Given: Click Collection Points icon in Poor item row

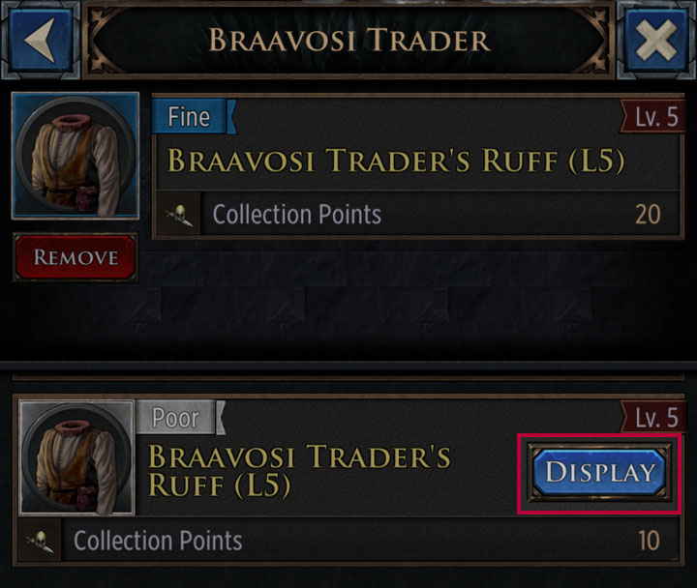Looking at the screenshot, I should tap(41, 540).
